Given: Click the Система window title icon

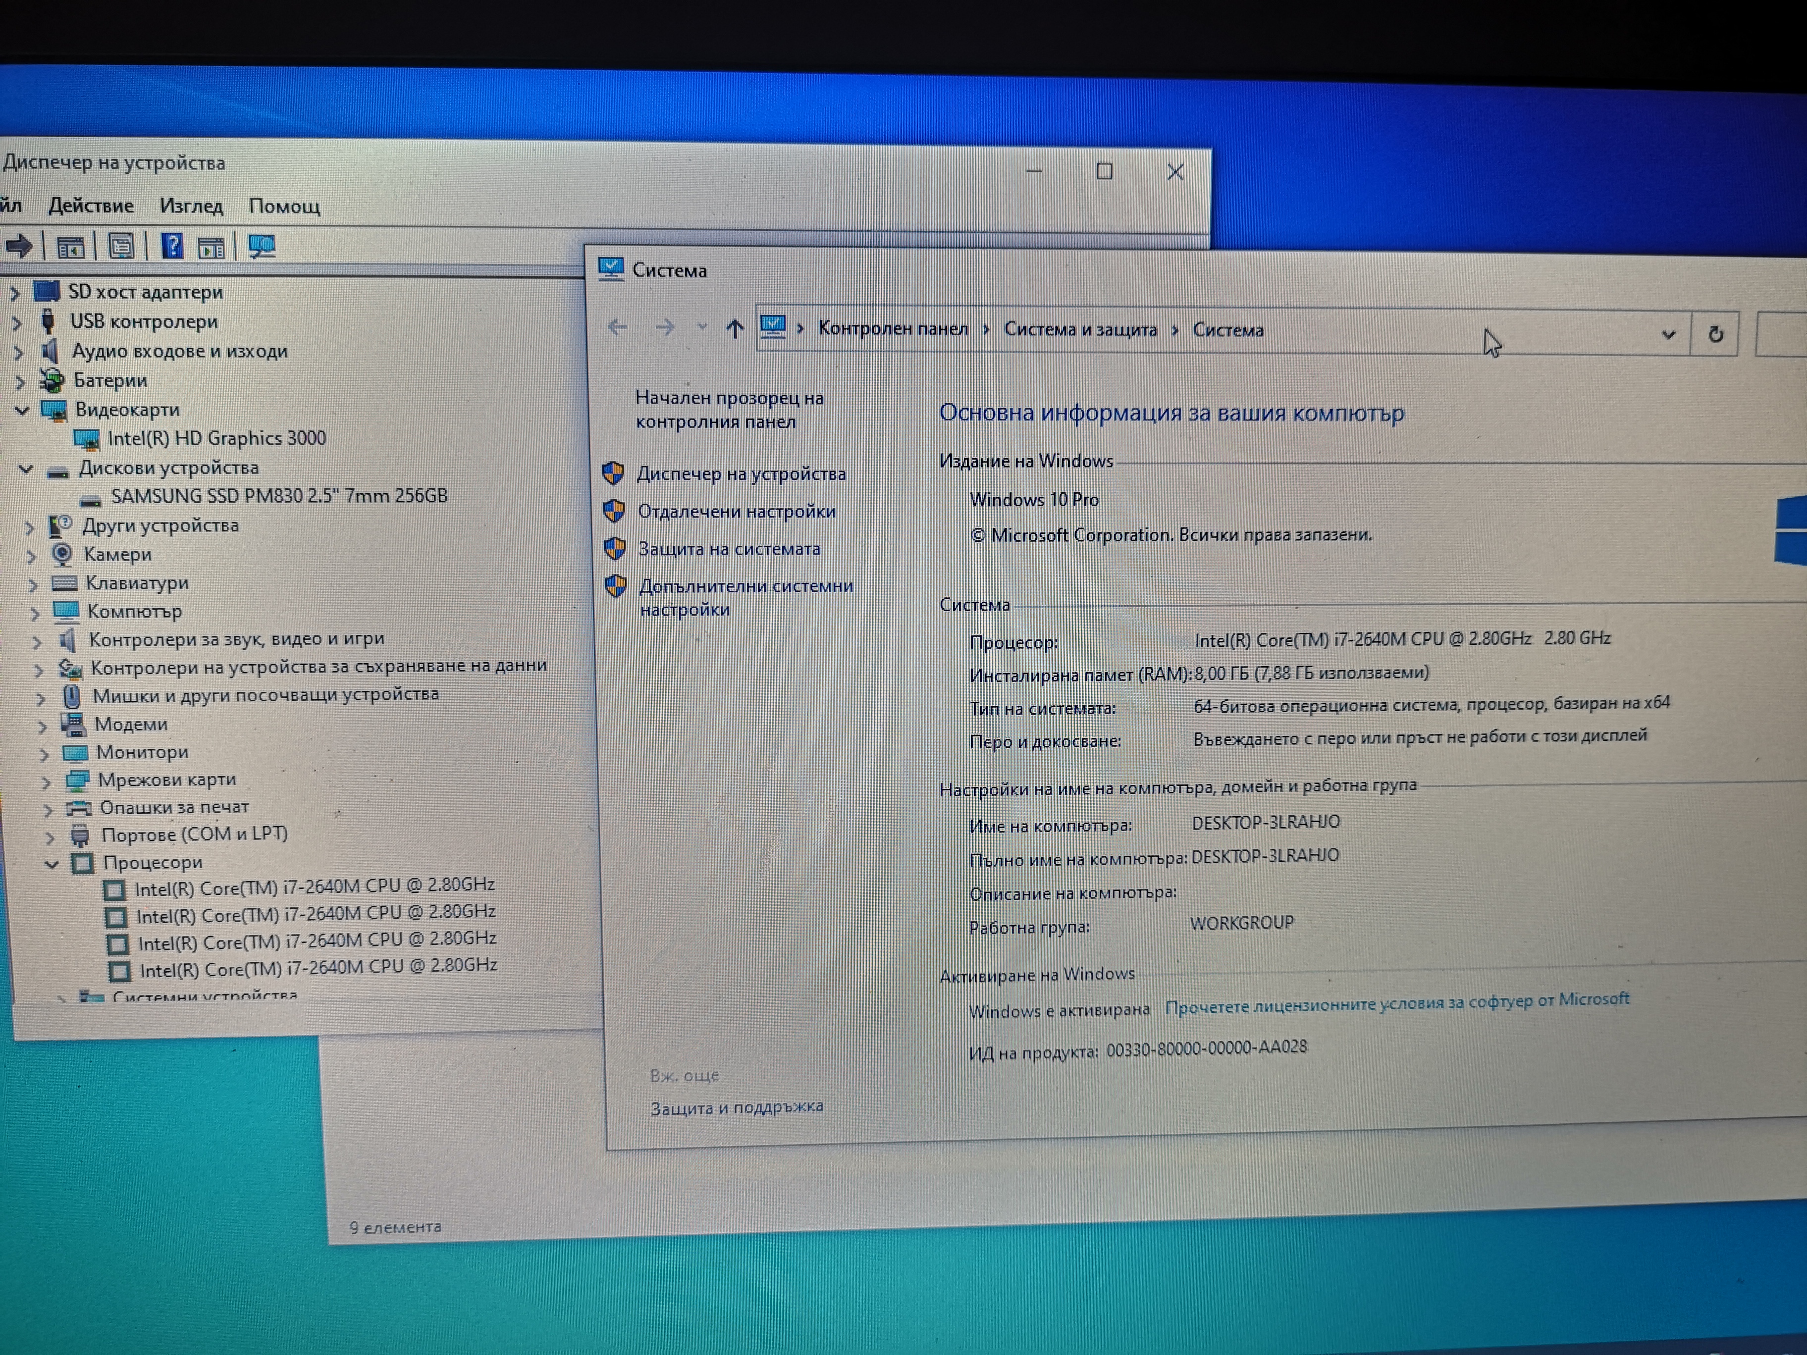Looking at the screenshot, I should [x=611, y=268].
